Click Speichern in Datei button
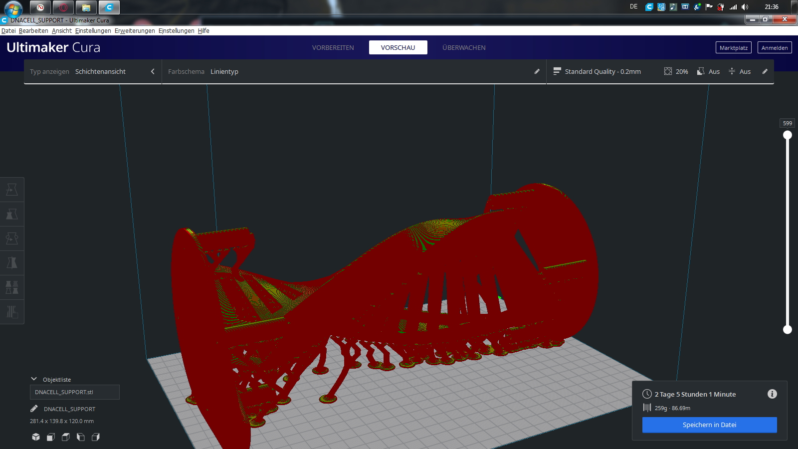The width and height of the screenshot is (798, 449). click(709, 425)
